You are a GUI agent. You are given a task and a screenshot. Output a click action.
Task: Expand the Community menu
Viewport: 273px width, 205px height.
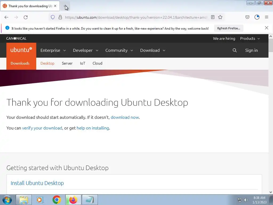[119, 50]
